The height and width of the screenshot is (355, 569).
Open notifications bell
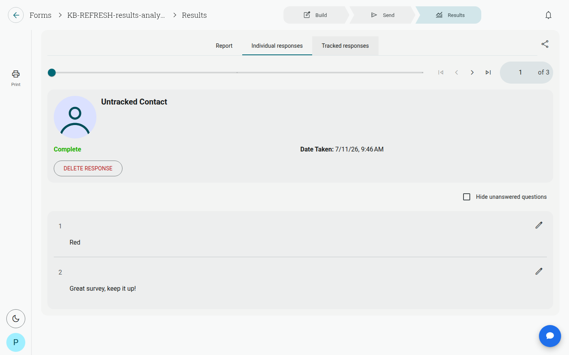(548, 15)
